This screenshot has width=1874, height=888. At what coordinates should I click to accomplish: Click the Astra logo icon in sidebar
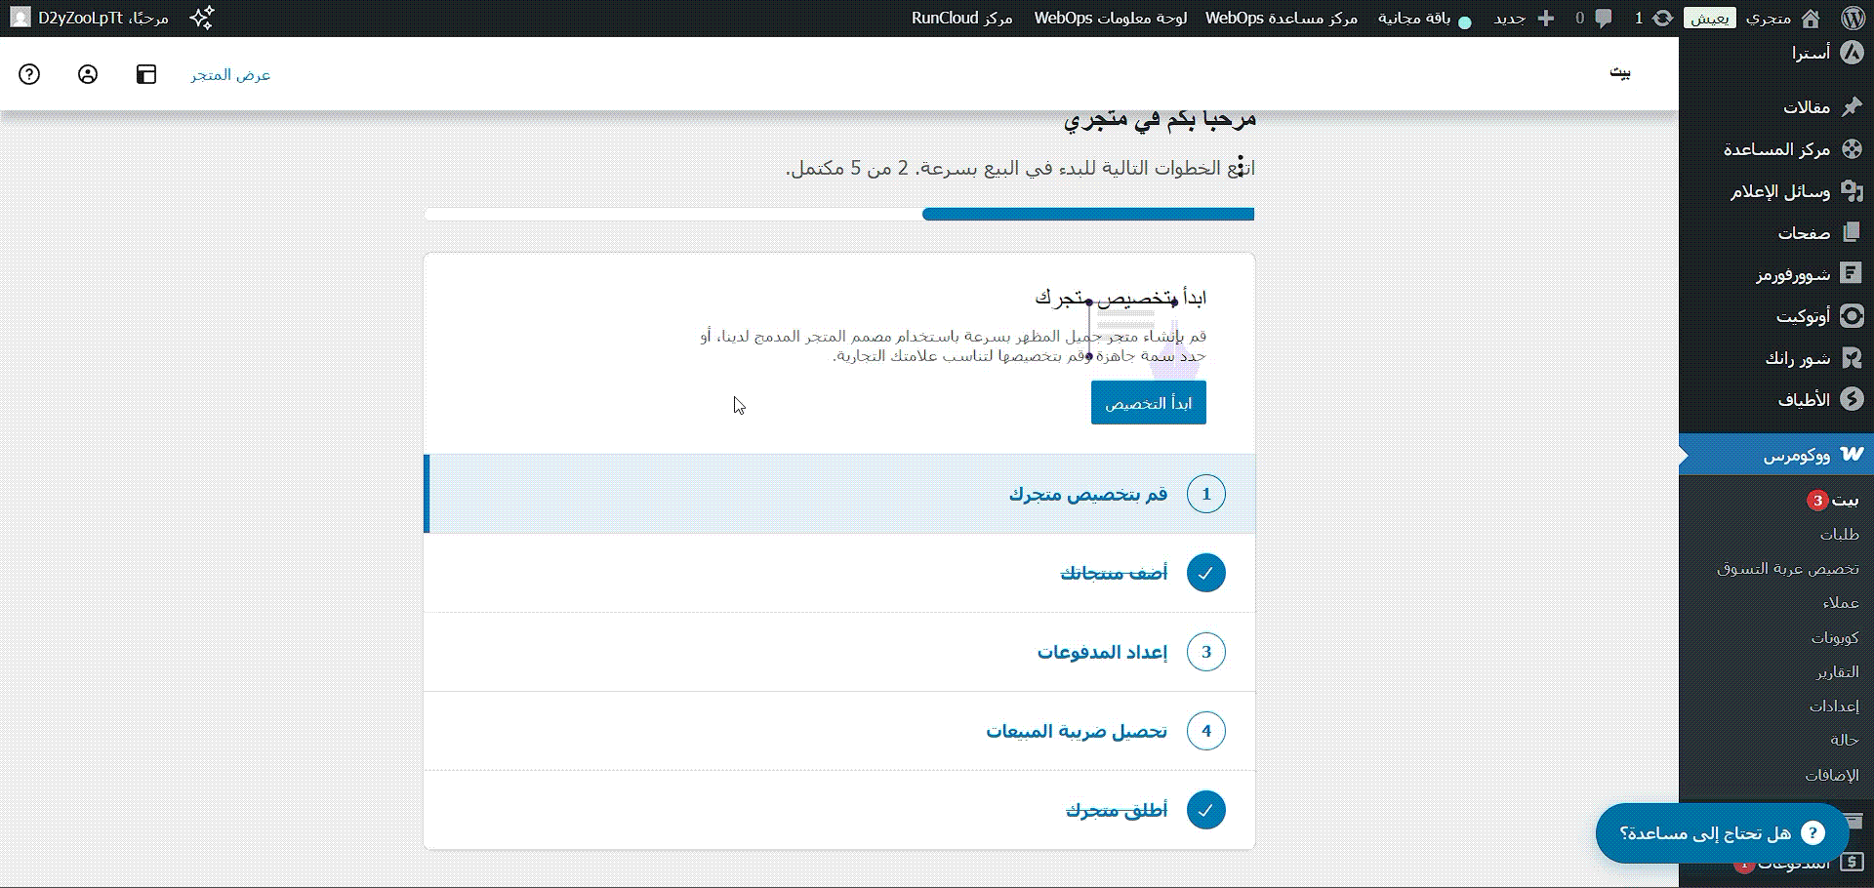point(1852,53)
